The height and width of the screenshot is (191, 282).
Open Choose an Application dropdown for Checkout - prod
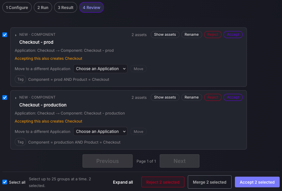point(100,69)
